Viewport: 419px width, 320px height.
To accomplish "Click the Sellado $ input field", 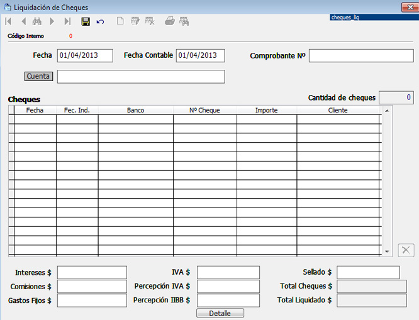I will [368, 272].
